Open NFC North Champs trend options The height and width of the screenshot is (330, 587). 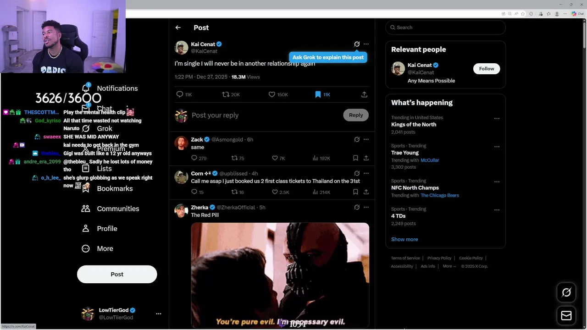click(x=497, y=181)
